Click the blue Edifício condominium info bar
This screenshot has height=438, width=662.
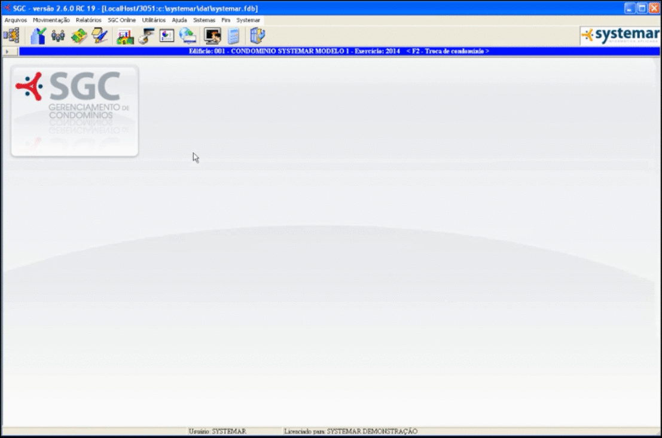338,51
